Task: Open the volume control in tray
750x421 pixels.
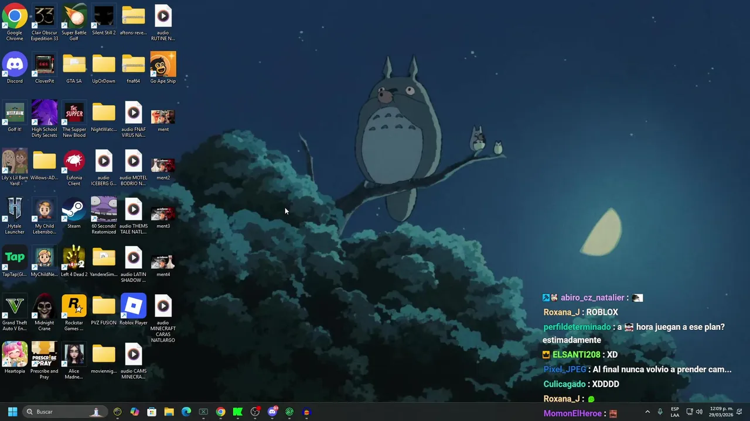Action: [699, 412]
